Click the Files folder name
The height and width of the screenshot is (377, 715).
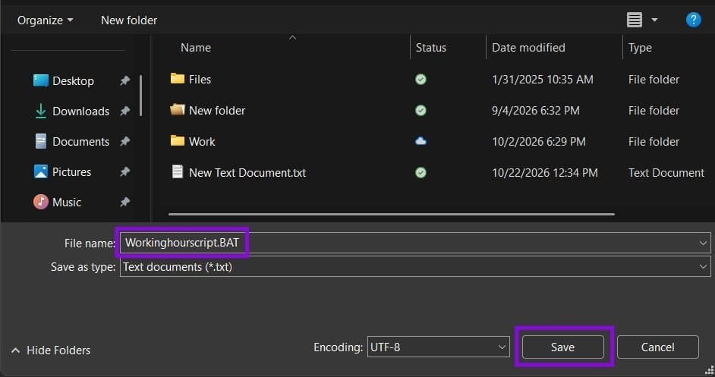point(200,80)
